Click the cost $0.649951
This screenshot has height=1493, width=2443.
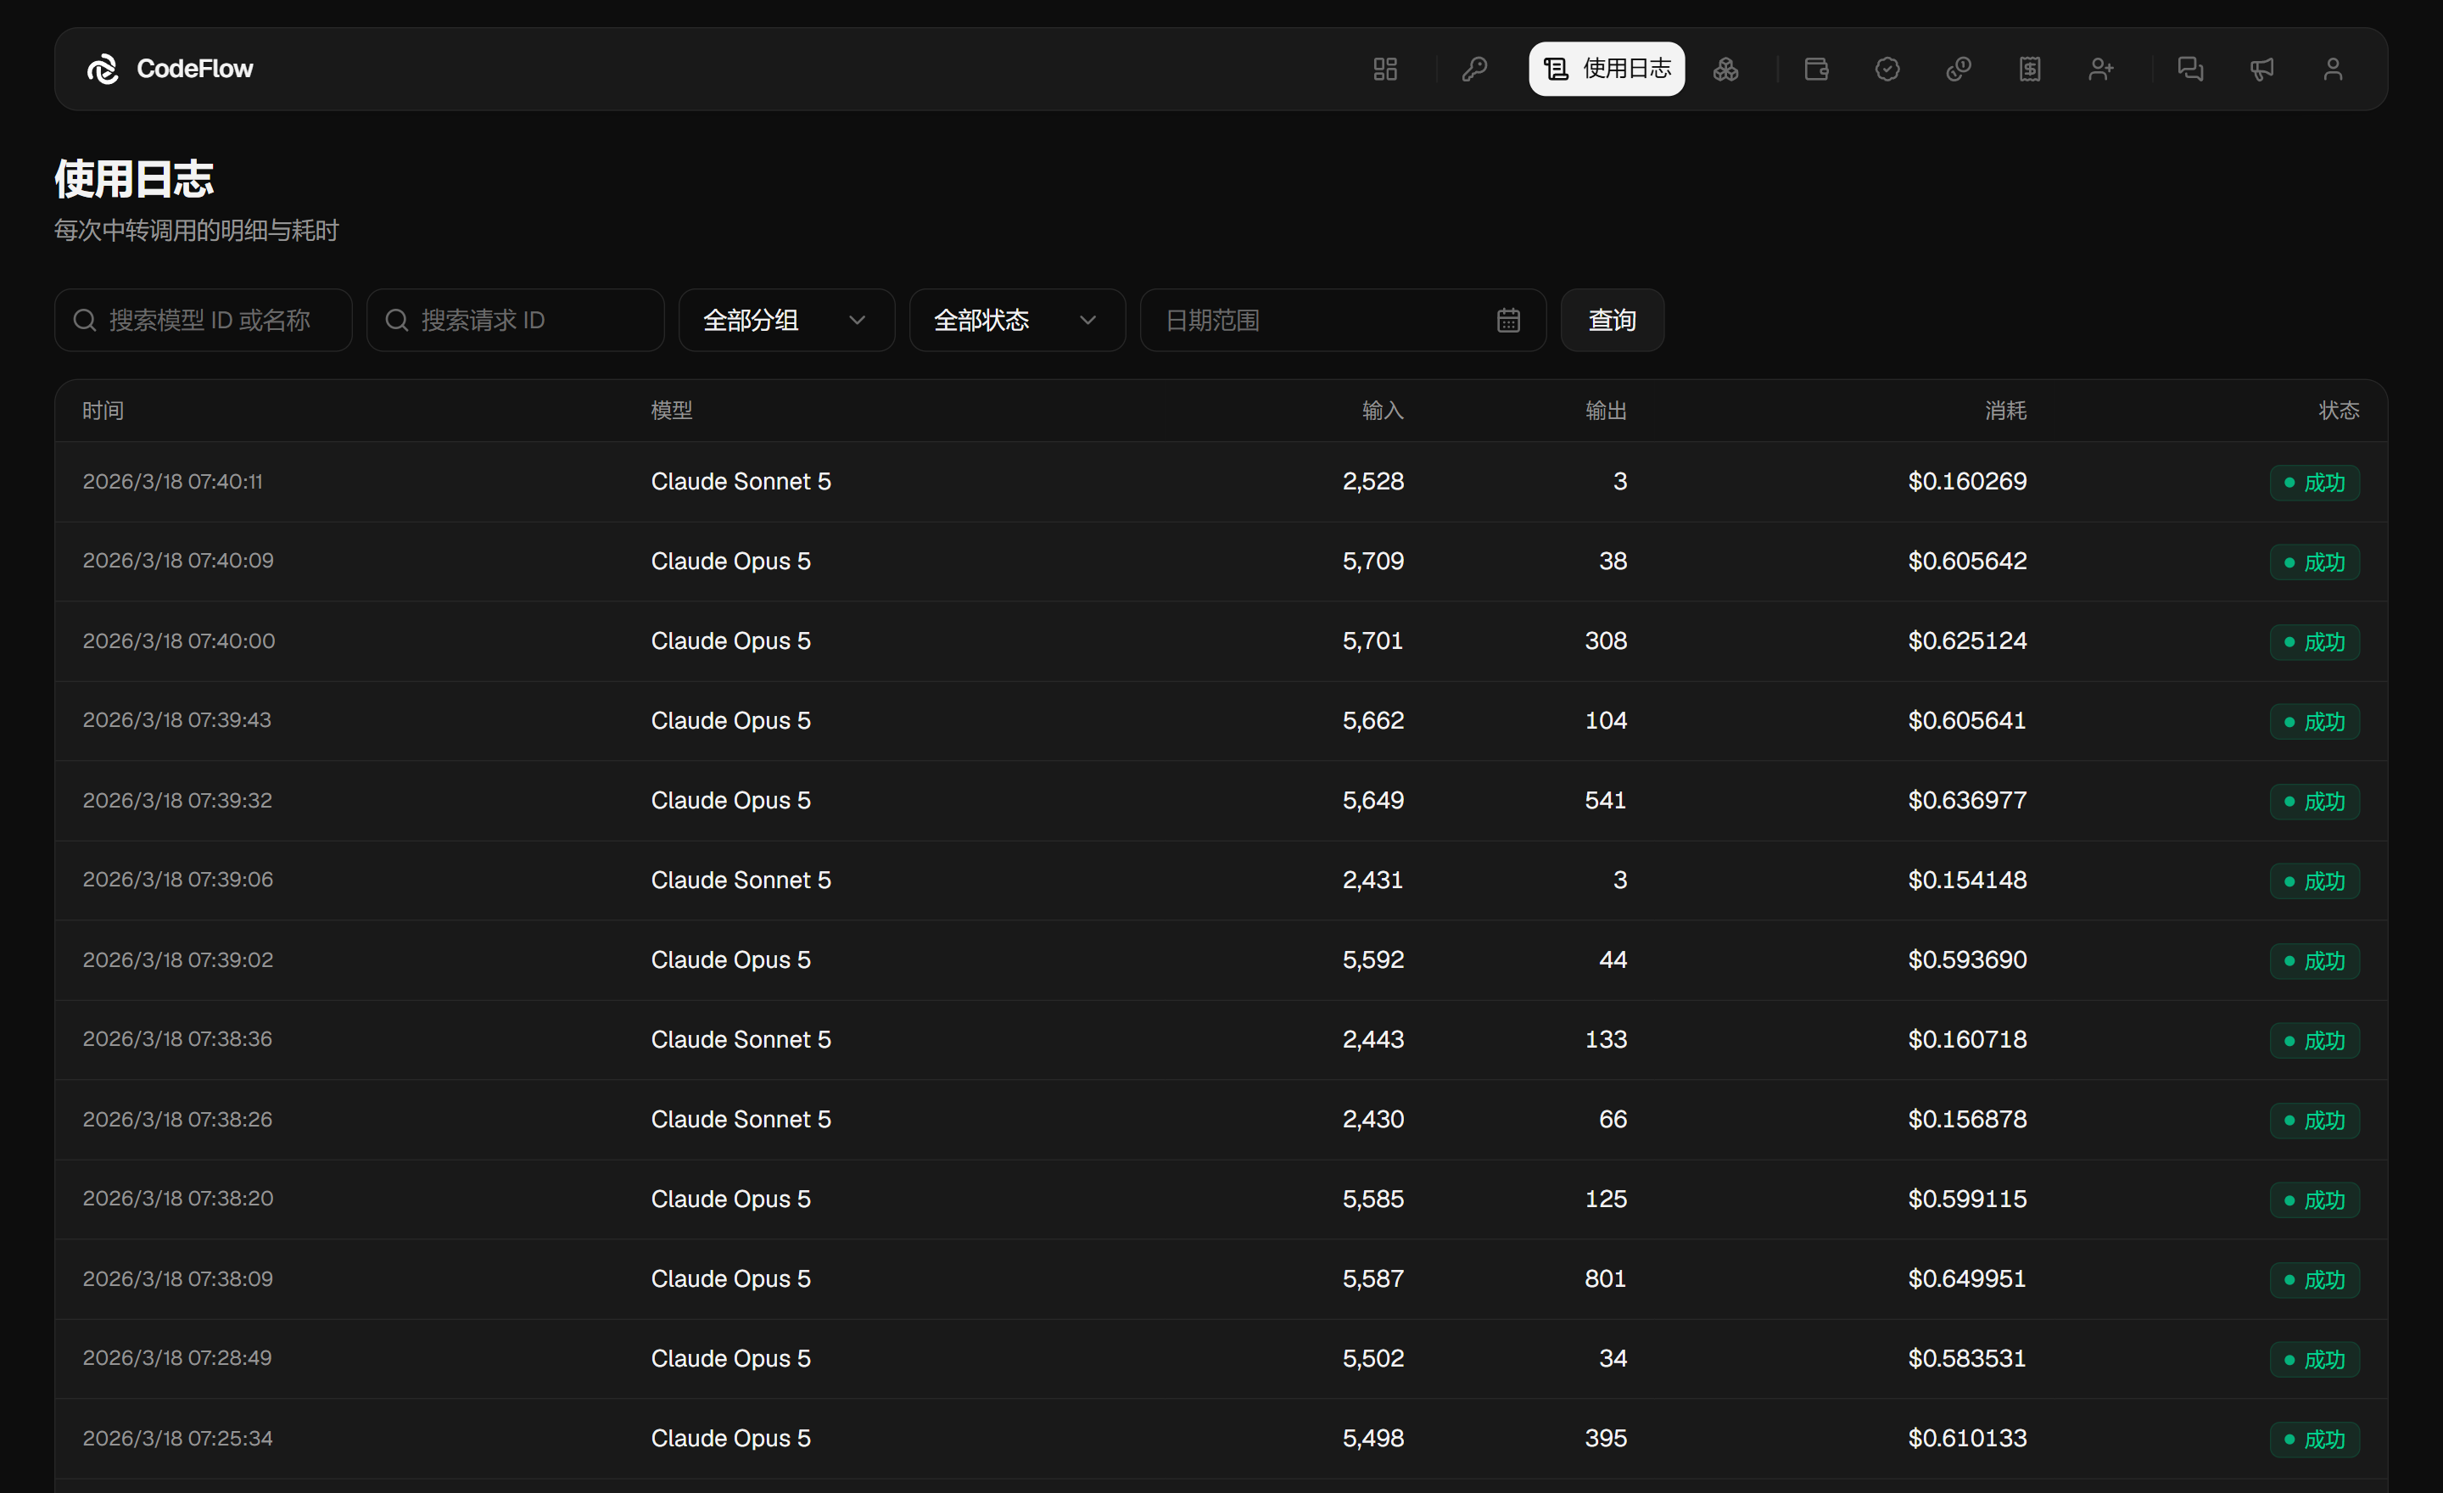(1967, 1279)
